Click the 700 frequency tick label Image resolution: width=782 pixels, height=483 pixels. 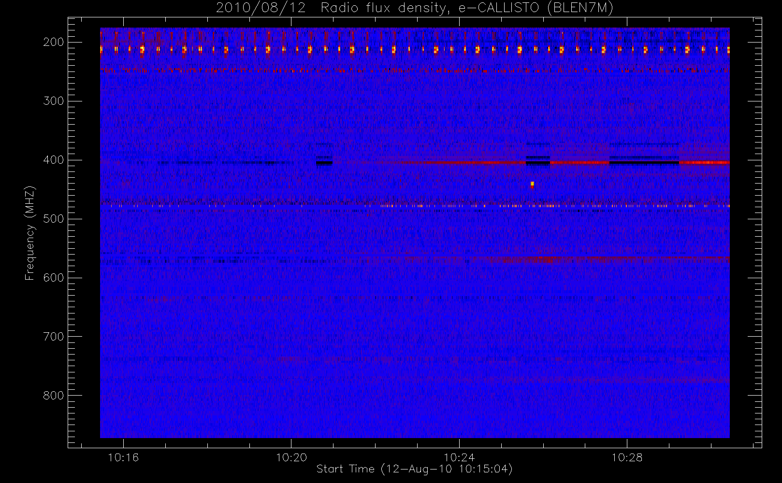coord(53,337)
